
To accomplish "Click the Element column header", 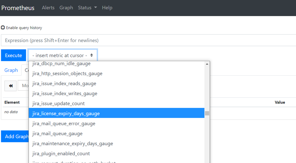I will click(x=12, y=102).
